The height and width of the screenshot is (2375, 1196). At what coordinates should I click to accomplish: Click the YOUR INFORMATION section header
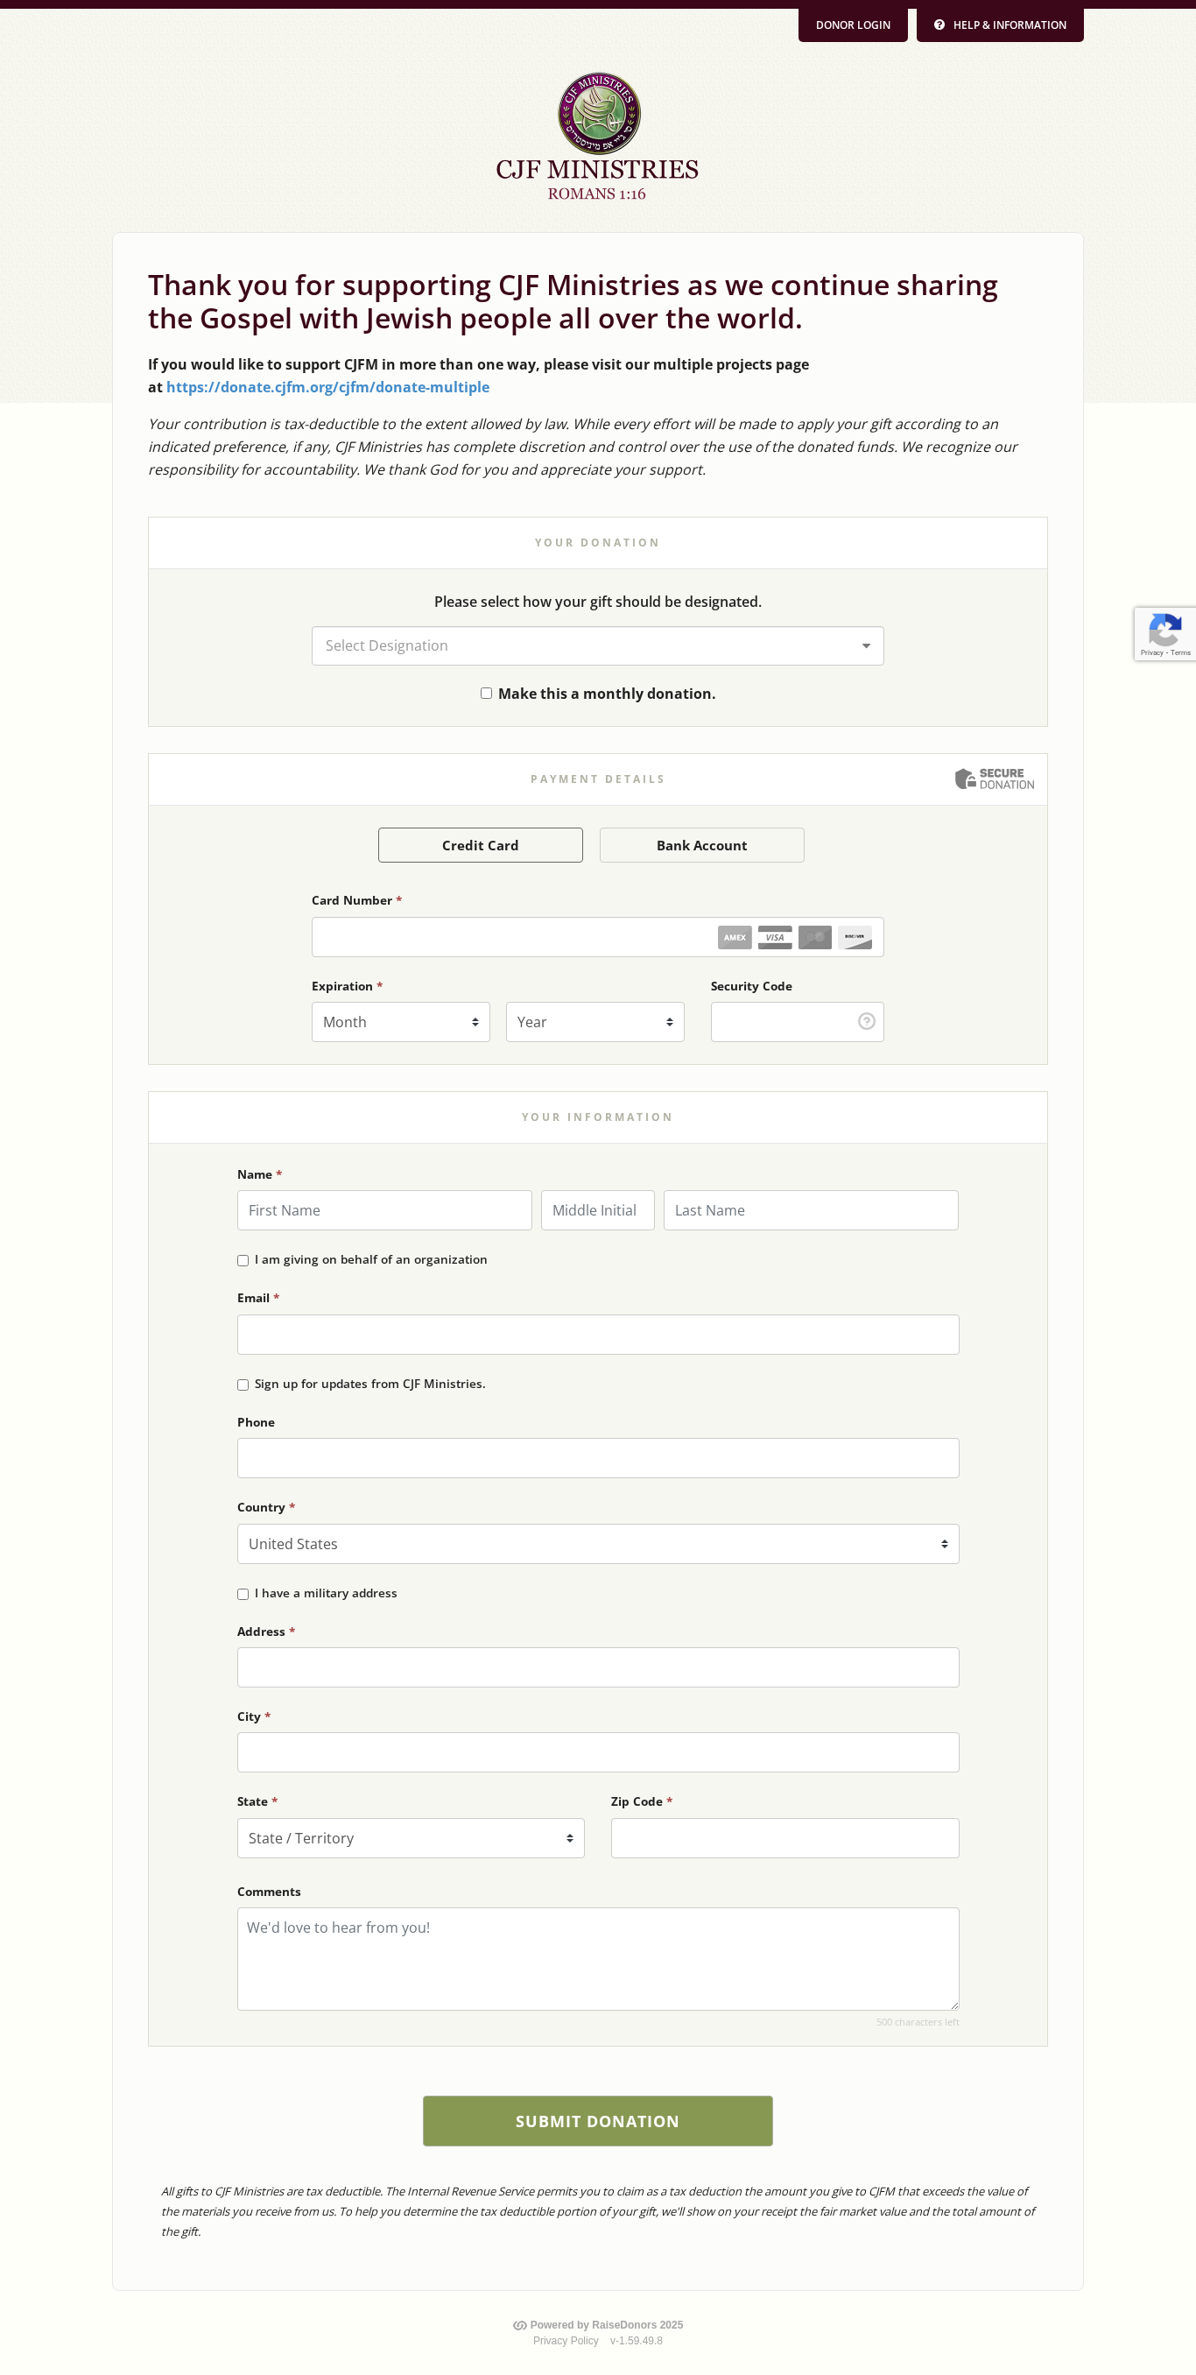(x=597, y=1117)
